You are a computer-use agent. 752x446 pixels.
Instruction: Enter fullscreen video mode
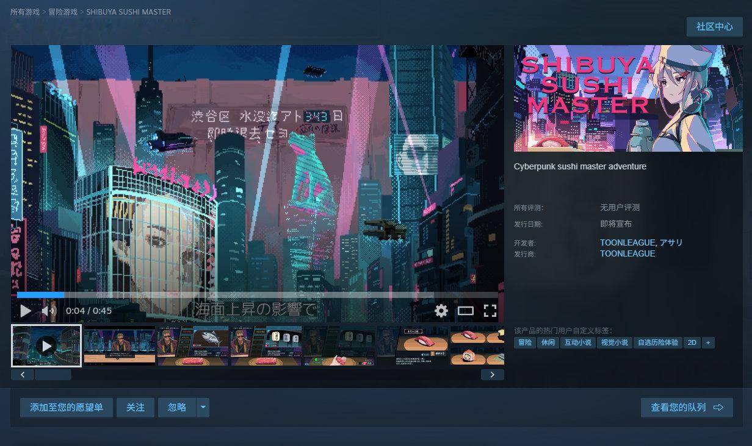[490, 311]
